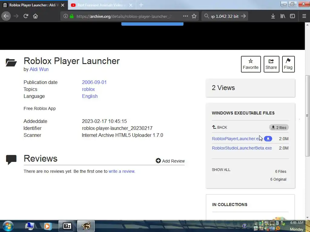Bookmark this page with the star icon
The height and width of the screenshot is (232, 310).
(194, 16)
